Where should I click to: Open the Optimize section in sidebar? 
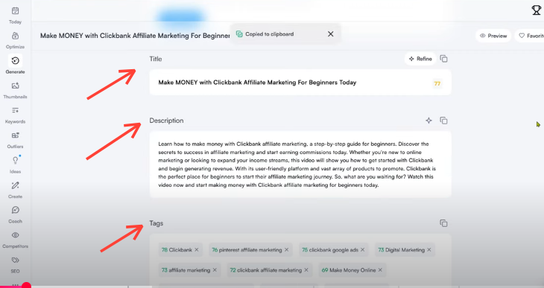pyautogui.click(x=15, y=36)
